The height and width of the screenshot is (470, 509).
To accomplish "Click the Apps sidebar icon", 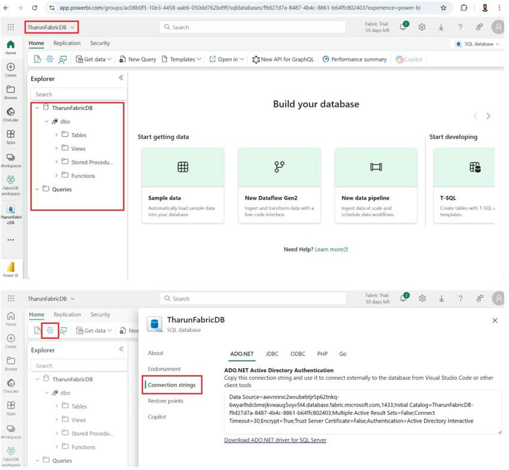I will point(11,134).
